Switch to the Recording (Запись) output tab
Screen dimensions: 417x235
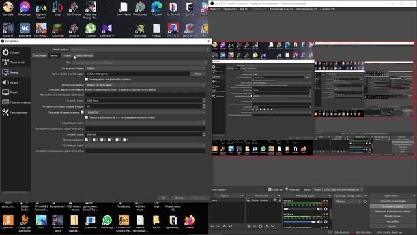54,55
